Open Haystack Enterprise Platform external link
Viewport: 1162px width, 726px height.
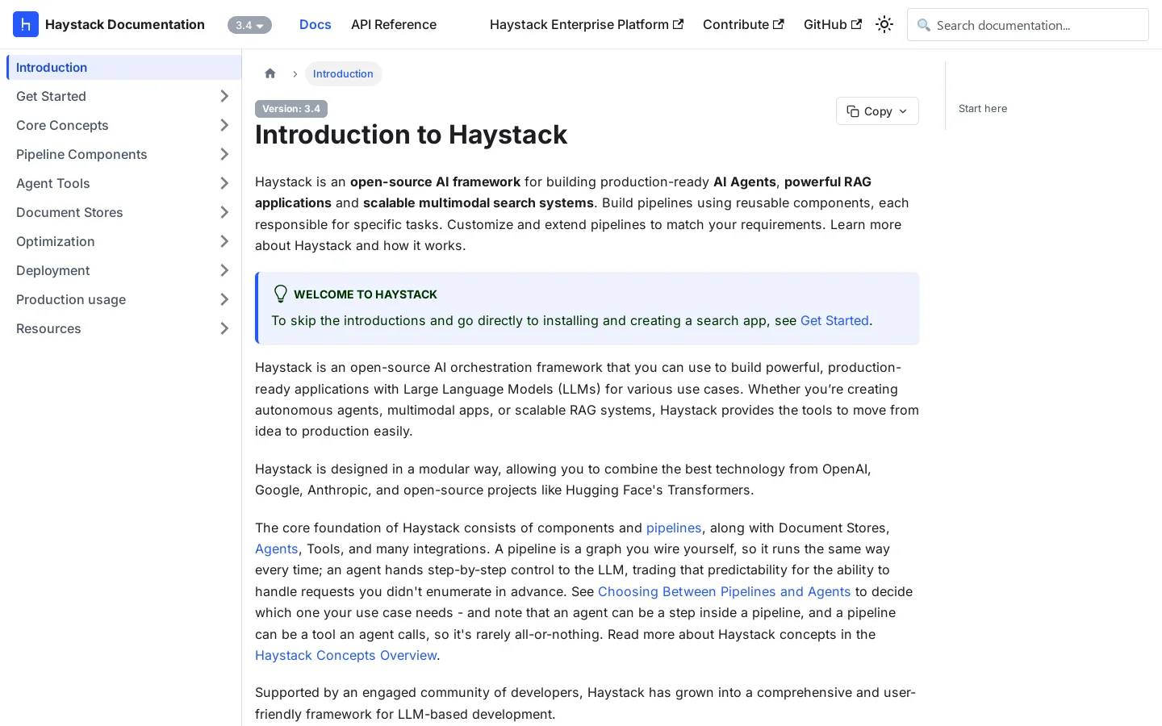click(587, 24)
